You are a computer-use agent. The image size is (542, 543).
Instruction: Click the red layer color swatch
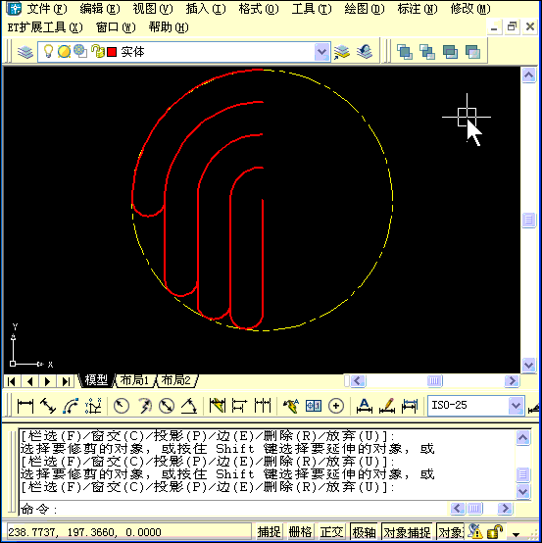tap(112, 52)
